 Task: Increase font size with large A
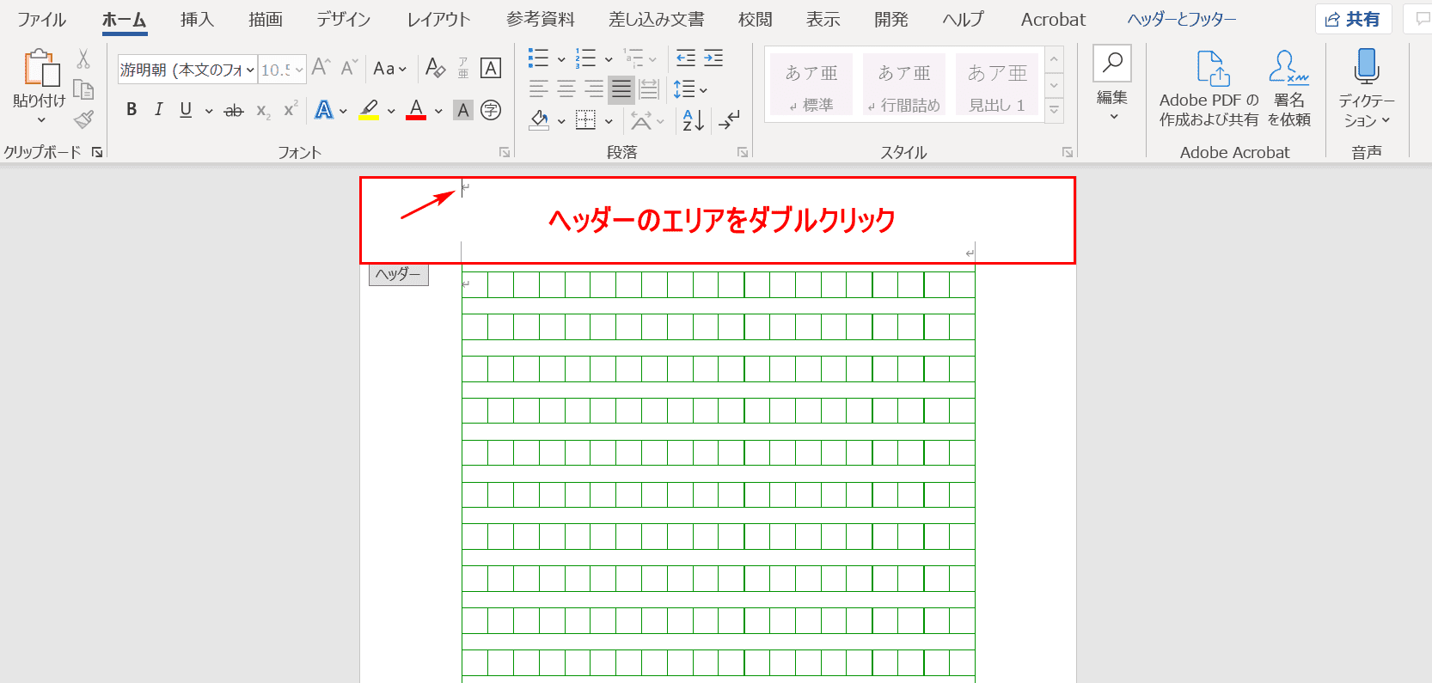pyautogui.click(x=321, y=67)
